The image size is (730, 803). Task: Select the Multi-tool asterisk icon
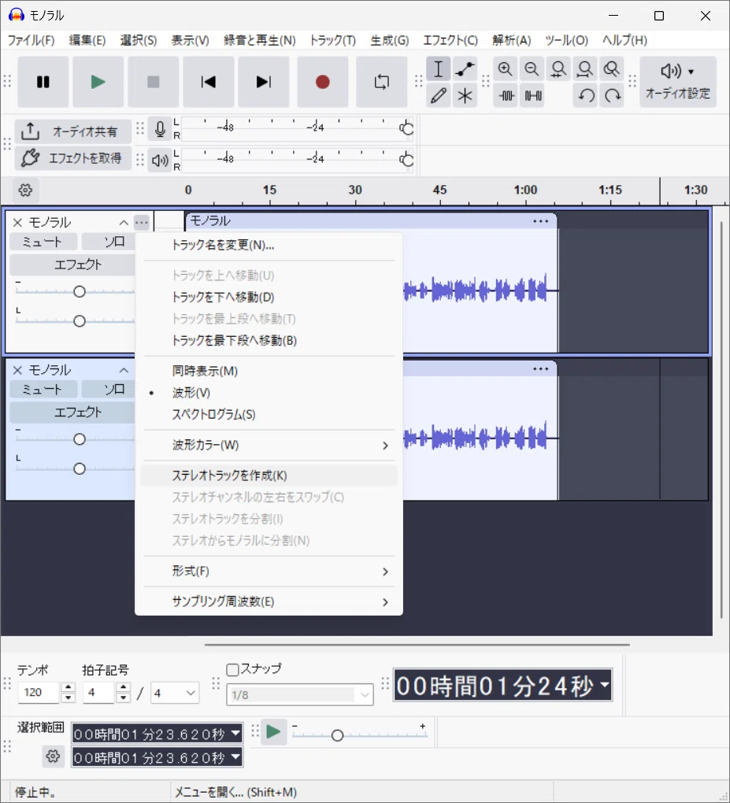(465, 96)
